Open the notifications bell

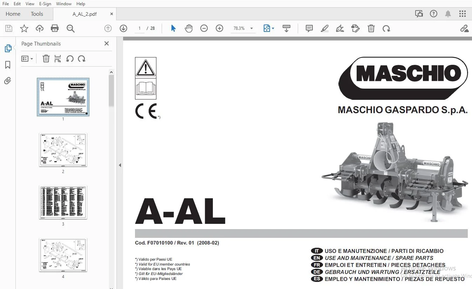coord(448,14)
